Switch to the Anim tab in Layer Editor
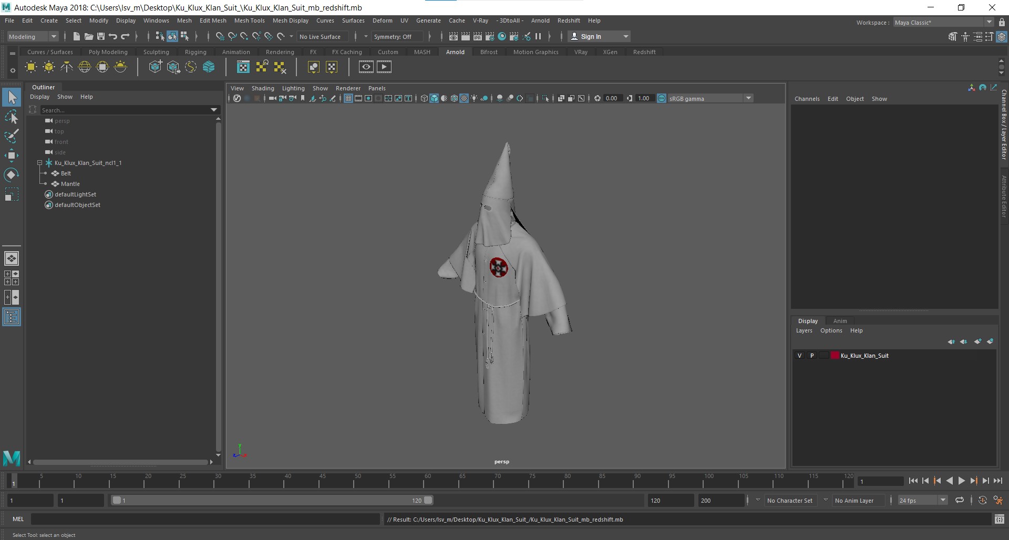 coord(840,321)
